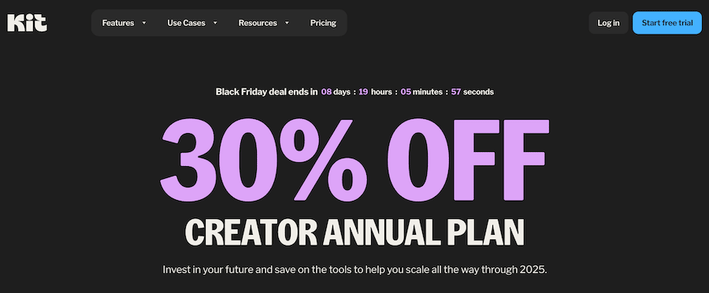Expand the Resources dropdown arrow
The height and width of the screenshot is (293, 709).
click(x=287, y=23)
